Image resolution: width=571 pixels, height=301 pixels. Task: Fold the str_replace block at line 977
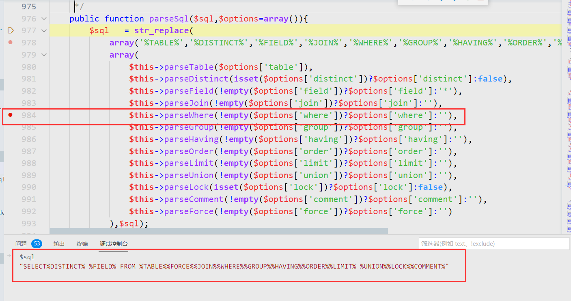(44, 30)
